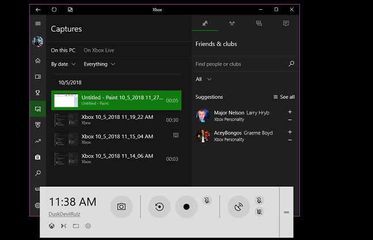Open Major Nelson's avatar picture
The image size is (373, 240).
click(x=203, y=116)
